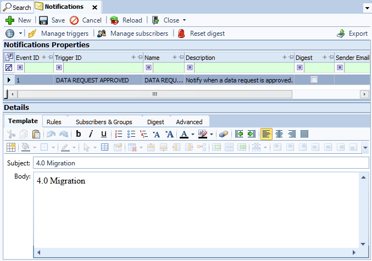Click the Name filter operator button
372x261 pixels.
tap(148, 68)
